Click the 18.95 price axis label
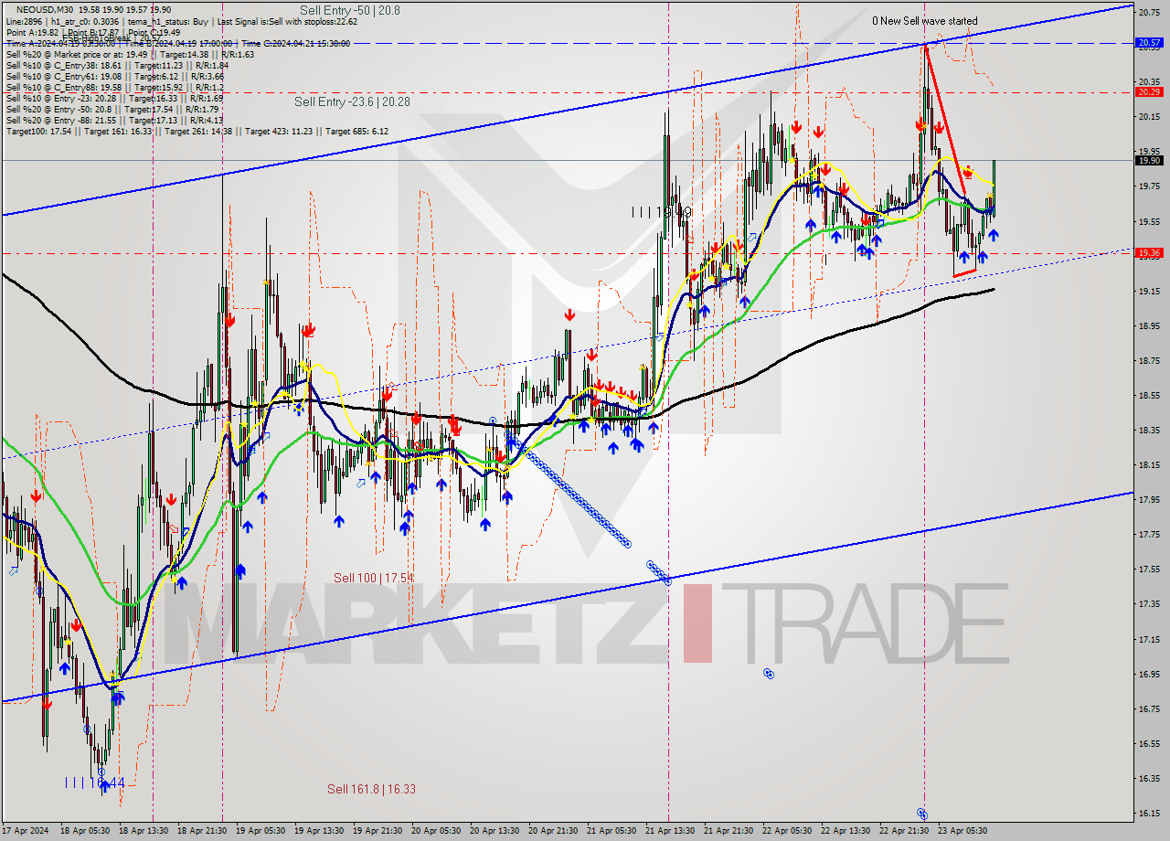Image resolution: width=1170 pixels, height=841 pixels. click(x=1149, y=325)
